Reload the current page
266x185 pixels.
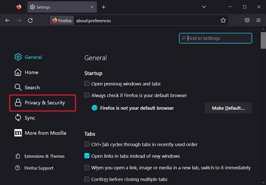30,21
